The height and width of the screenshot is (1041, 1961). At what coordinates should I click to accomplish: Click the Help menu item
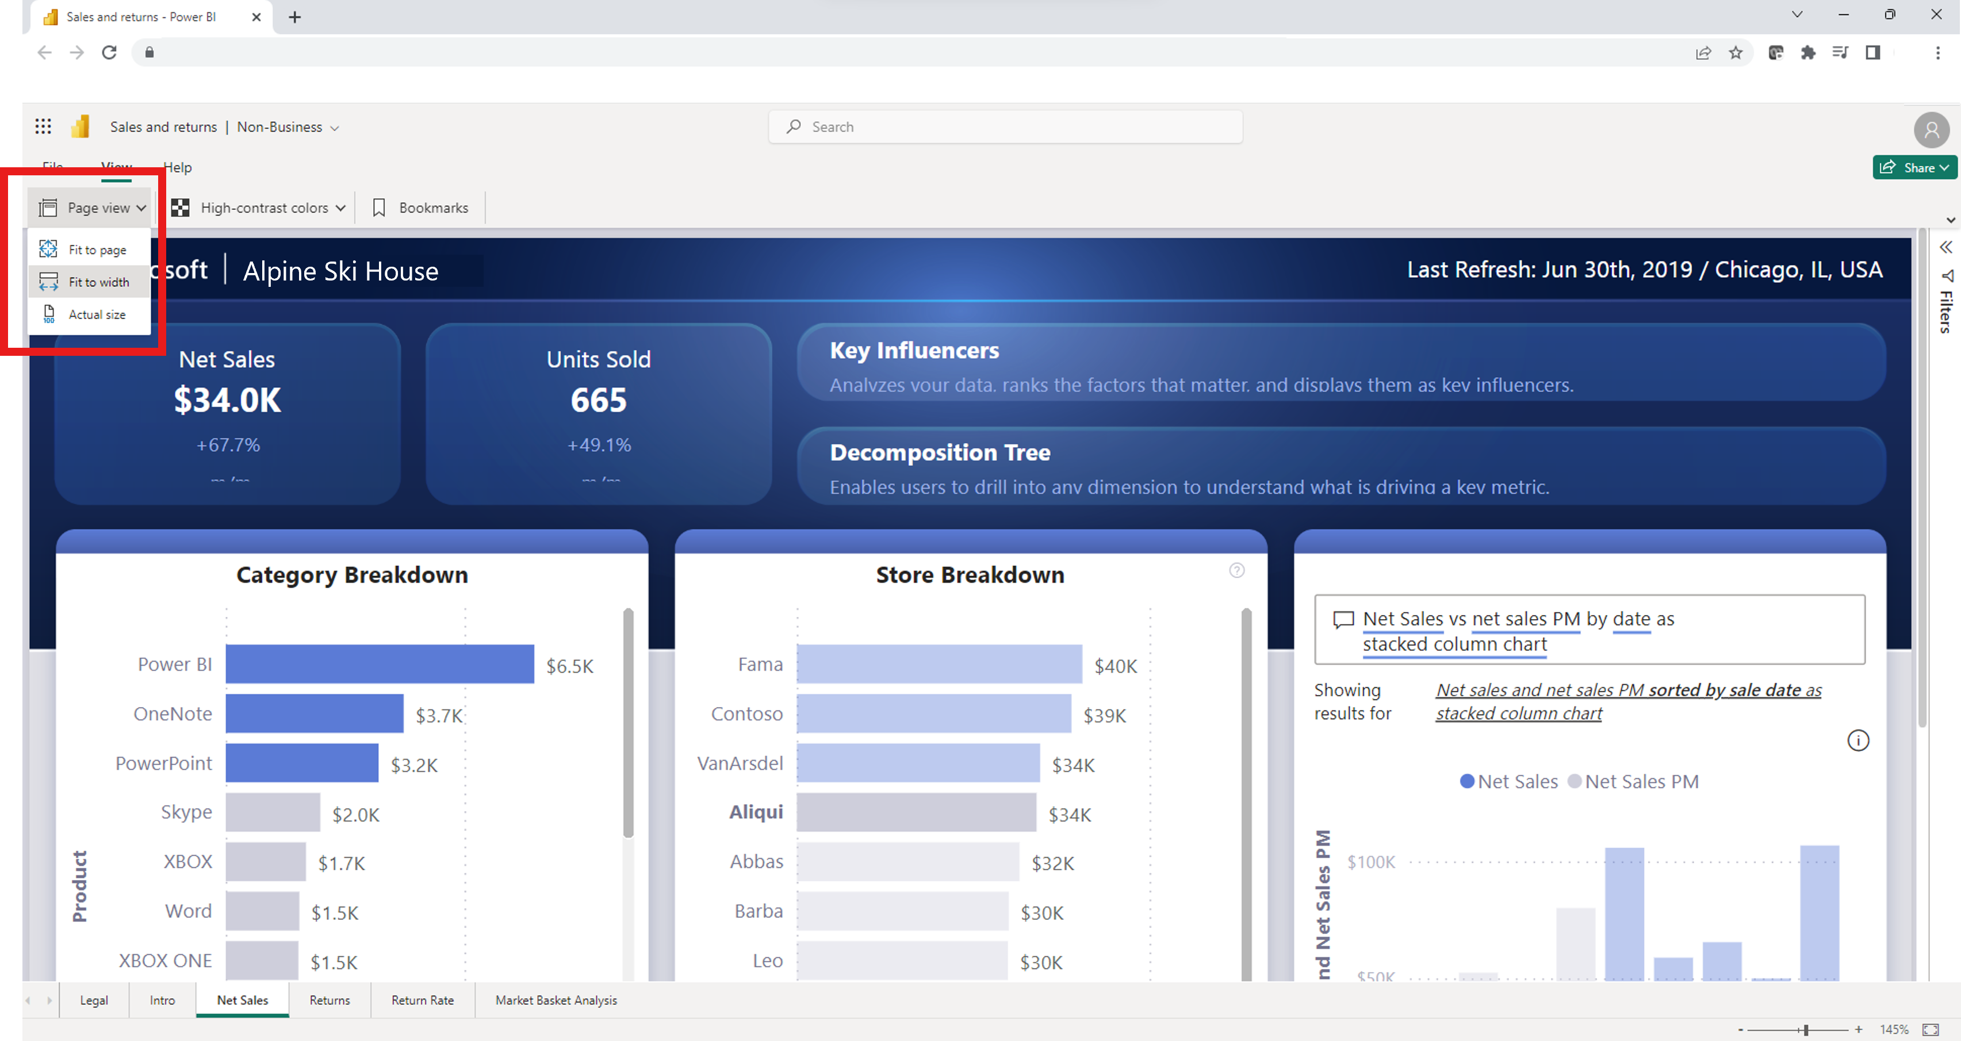click(179, 166)
